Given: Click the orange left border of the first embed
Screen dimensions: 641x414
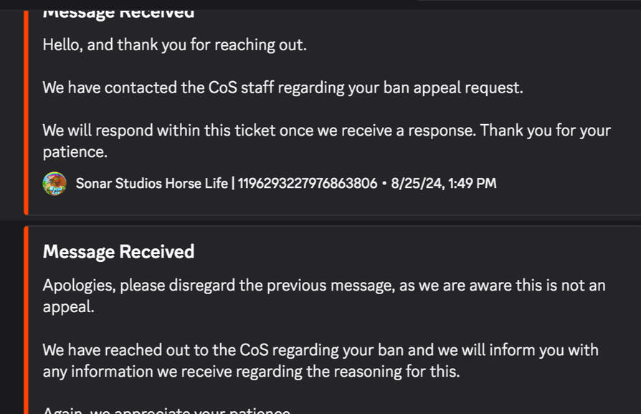Looking at the screenshot, I should [26, 108].
